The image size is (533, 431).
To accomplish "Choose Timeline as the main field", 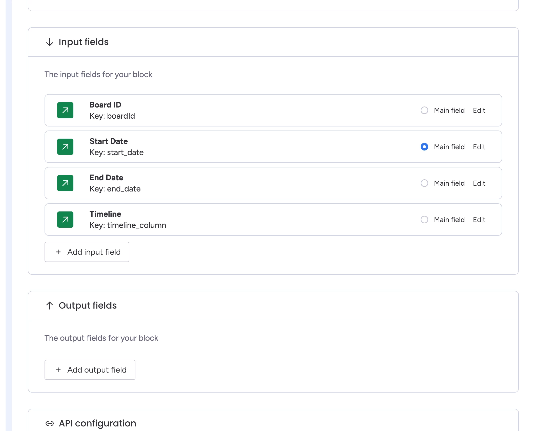I will pos(424,220).
